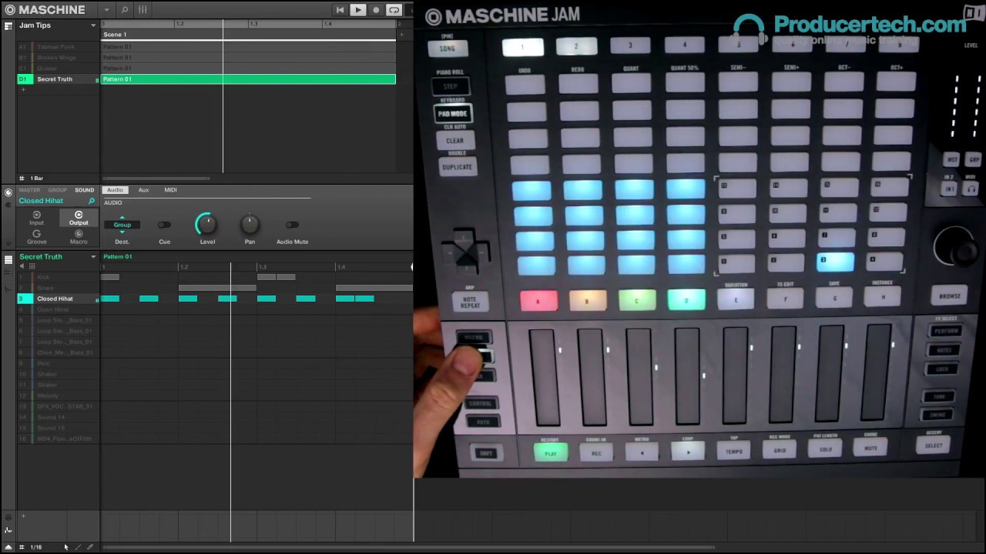The width and height of the screenshot is (986, 554).
Task: Select the Snare sound slot
Action: tap(59, 288)
